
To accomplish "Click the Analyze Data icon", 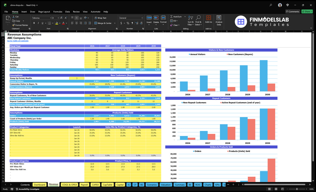I will tap(219, 18).
